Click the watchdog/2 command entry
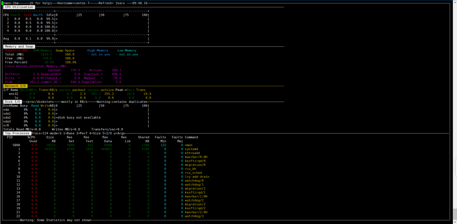The image size is (457, 224). click(194, 200)
